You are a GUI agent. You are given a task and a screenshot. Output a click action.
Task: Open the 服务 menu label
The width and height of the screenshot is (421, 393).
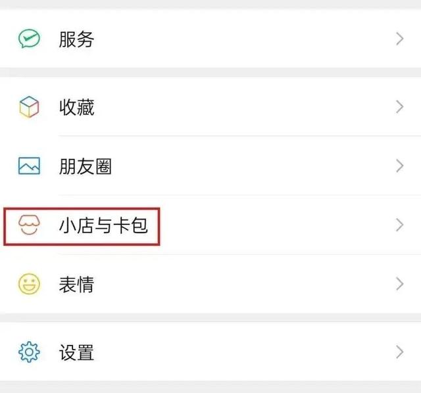[76, 39]
